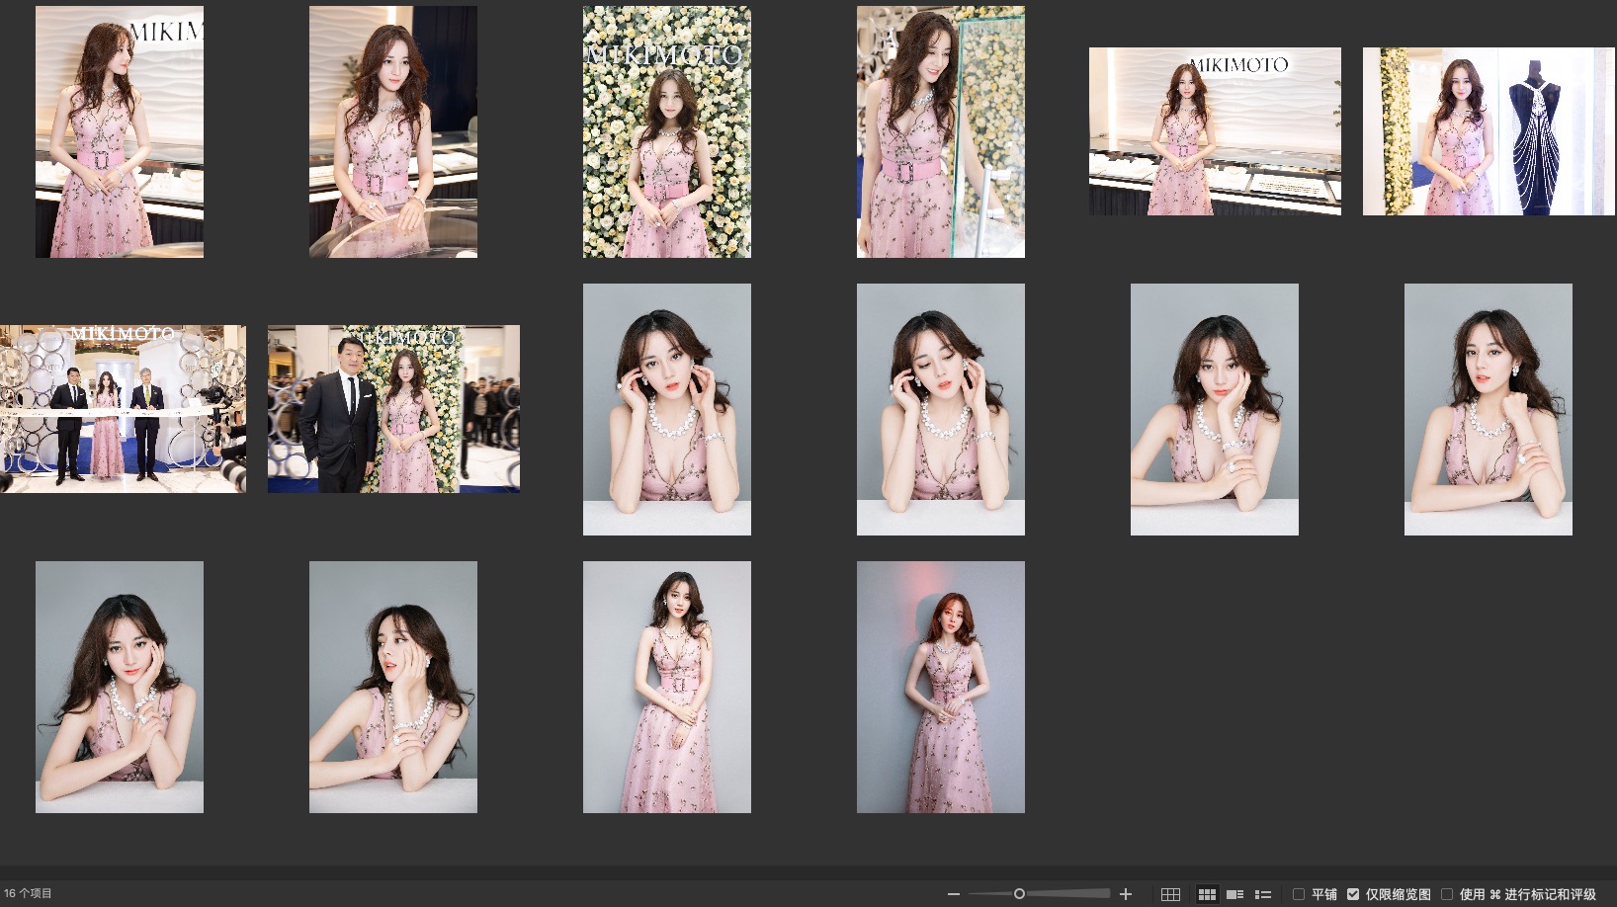
Task: Enable the 平铺 (tile) checkbox
Action: click(1299, 894)
